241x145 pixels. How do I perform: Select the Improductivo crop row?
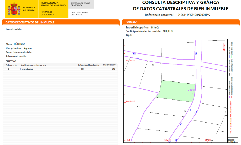pos(61,69)
